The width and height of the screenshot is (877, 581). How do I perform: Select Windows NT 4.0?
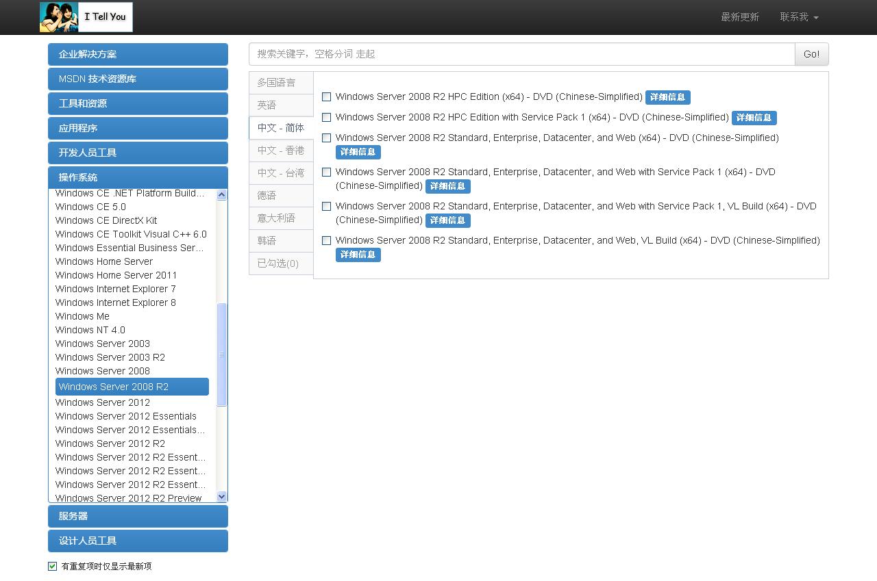tap(90, 330)
